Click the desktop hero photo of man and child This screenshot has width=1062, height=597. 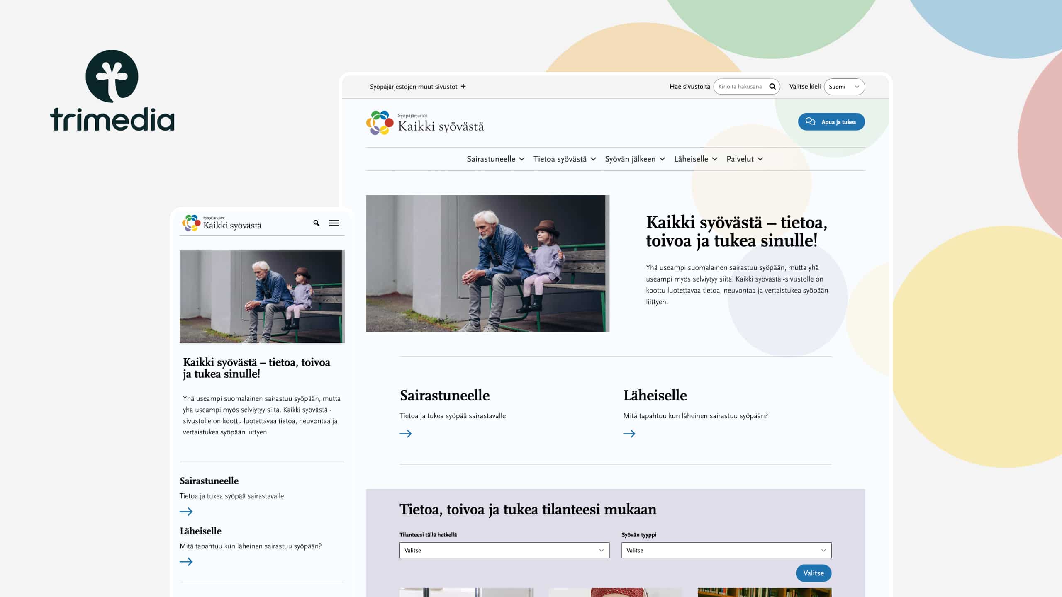pyautogui.click(x=487, y=263)
